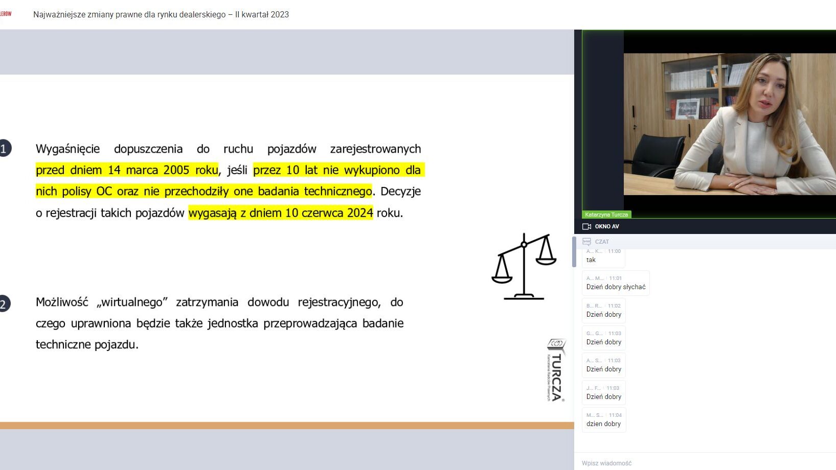836x470 pixels.
Task: Click the CZAT chat bubble icon
Action: (586, 242)
